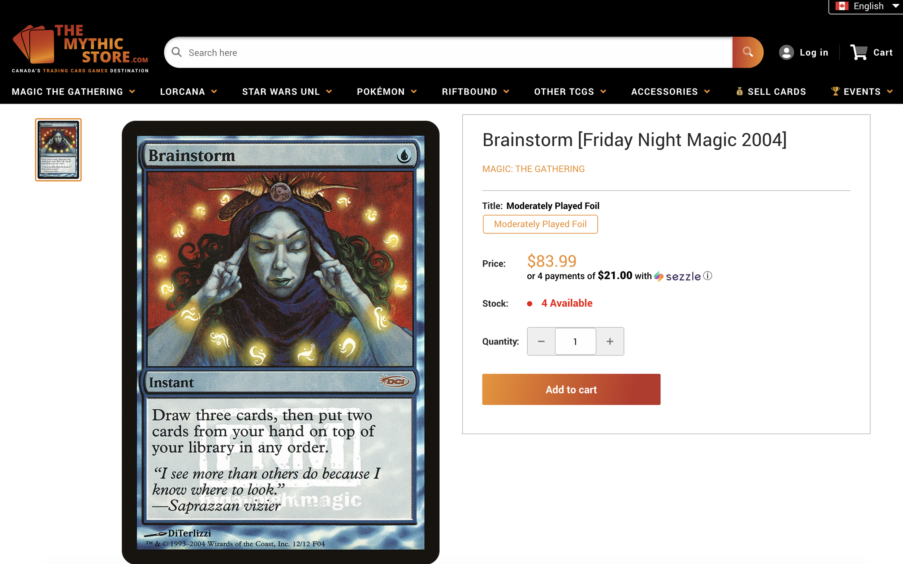
Task: Click the orange search magnifier button
Action: [x=747, y=52]
